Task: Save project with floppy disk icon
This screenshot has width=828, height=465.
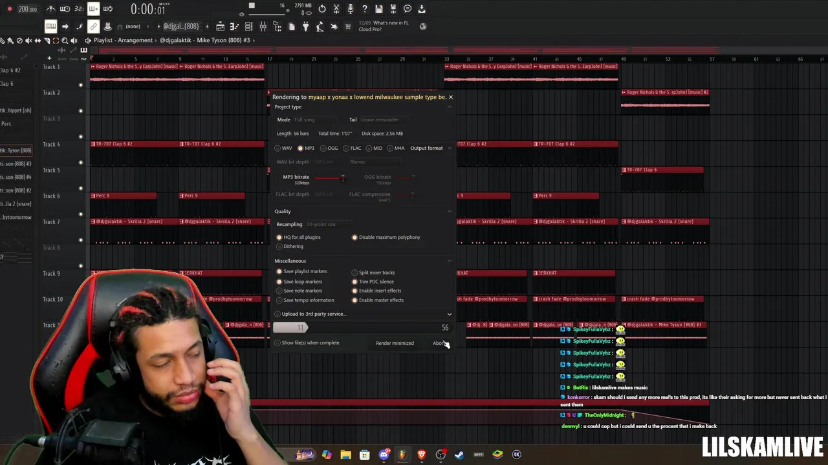Action: coord(379,9)
